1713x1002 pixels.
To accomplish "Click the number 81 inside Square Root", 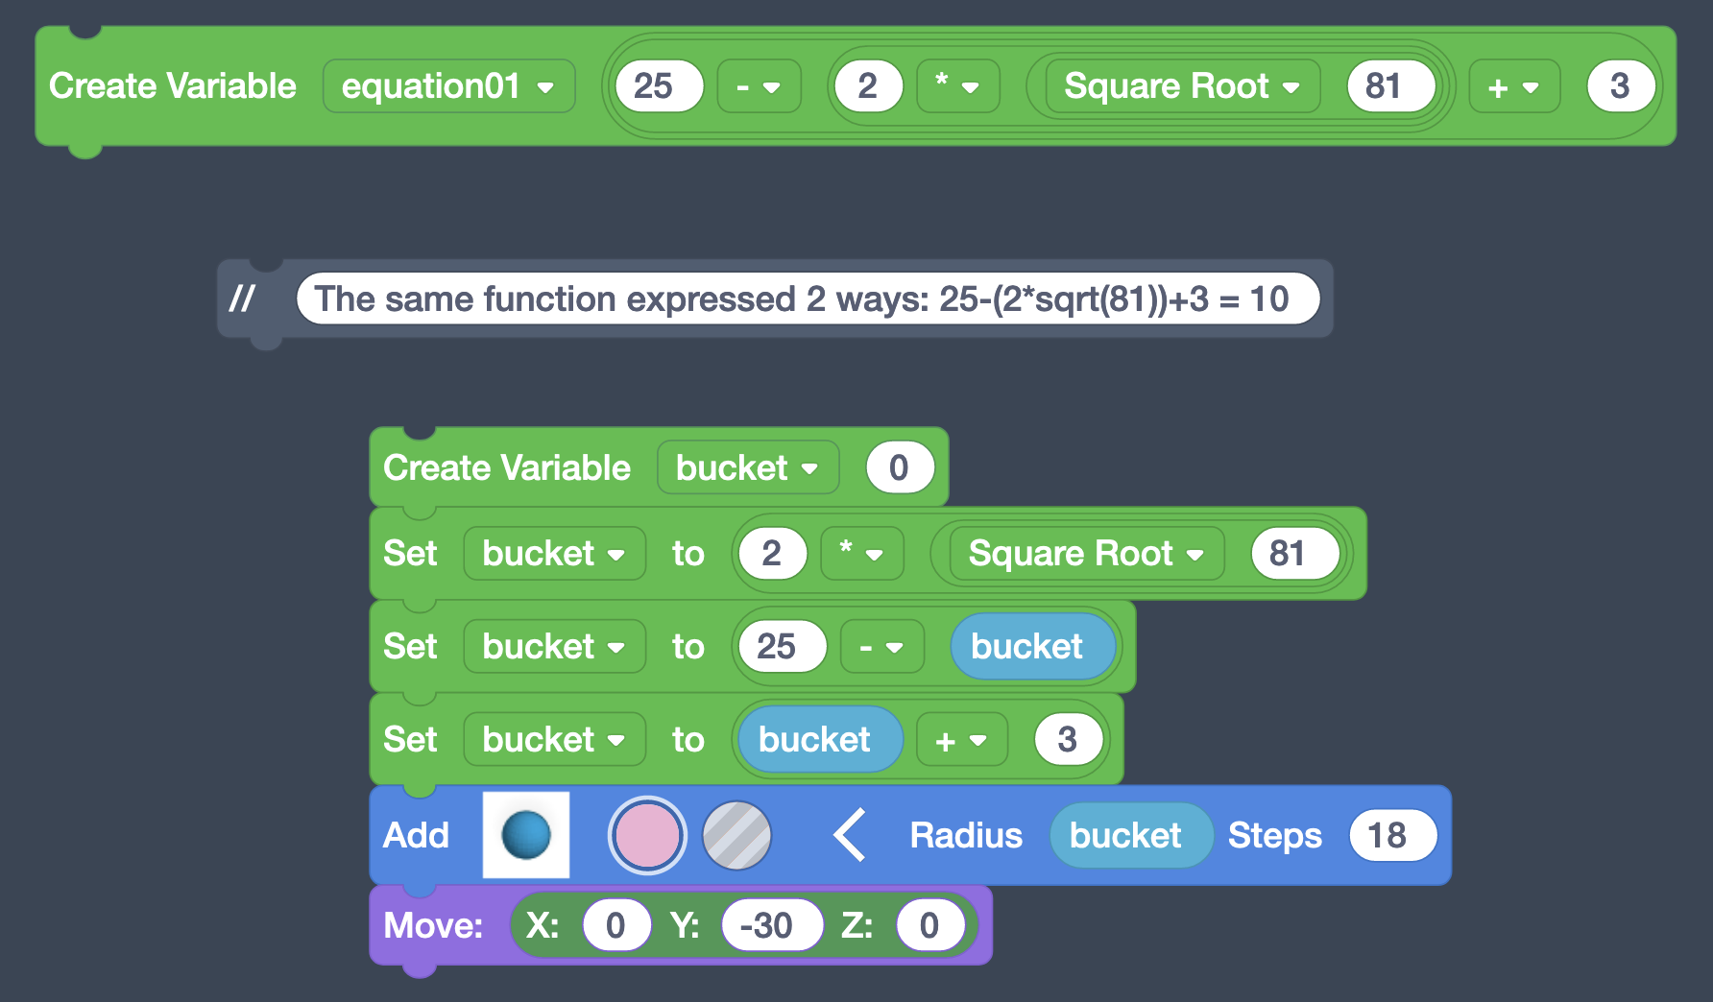I will 1389,85.
